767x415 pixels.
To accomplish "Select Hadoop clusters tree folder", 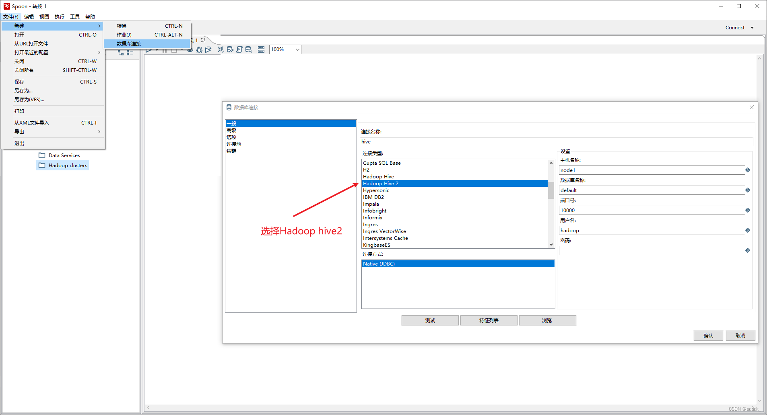I will coord(63,165).
